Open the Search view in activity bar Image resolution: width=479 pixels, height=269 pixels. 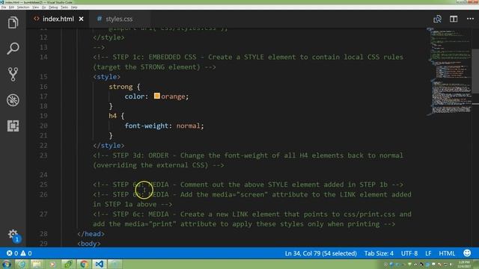13,49
